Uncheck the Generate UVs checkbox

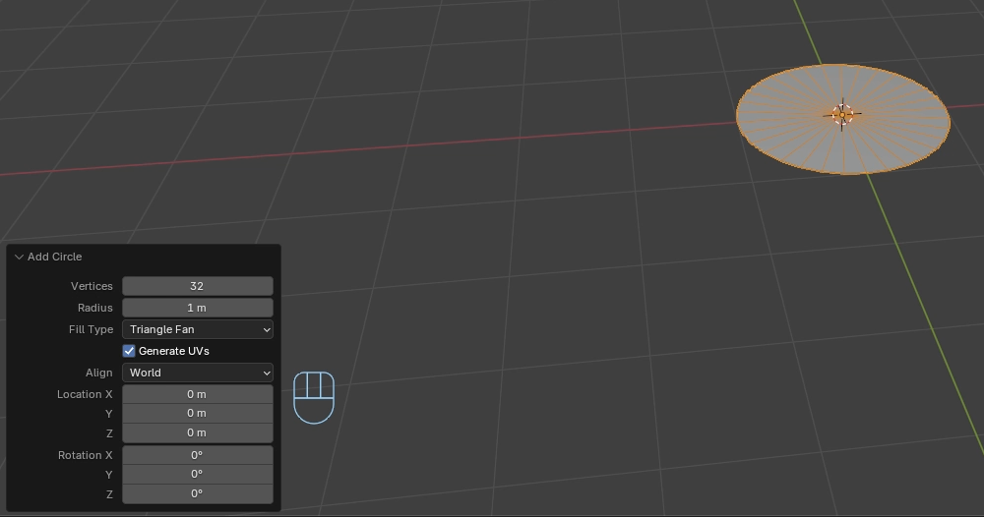[x=129, y=351]
